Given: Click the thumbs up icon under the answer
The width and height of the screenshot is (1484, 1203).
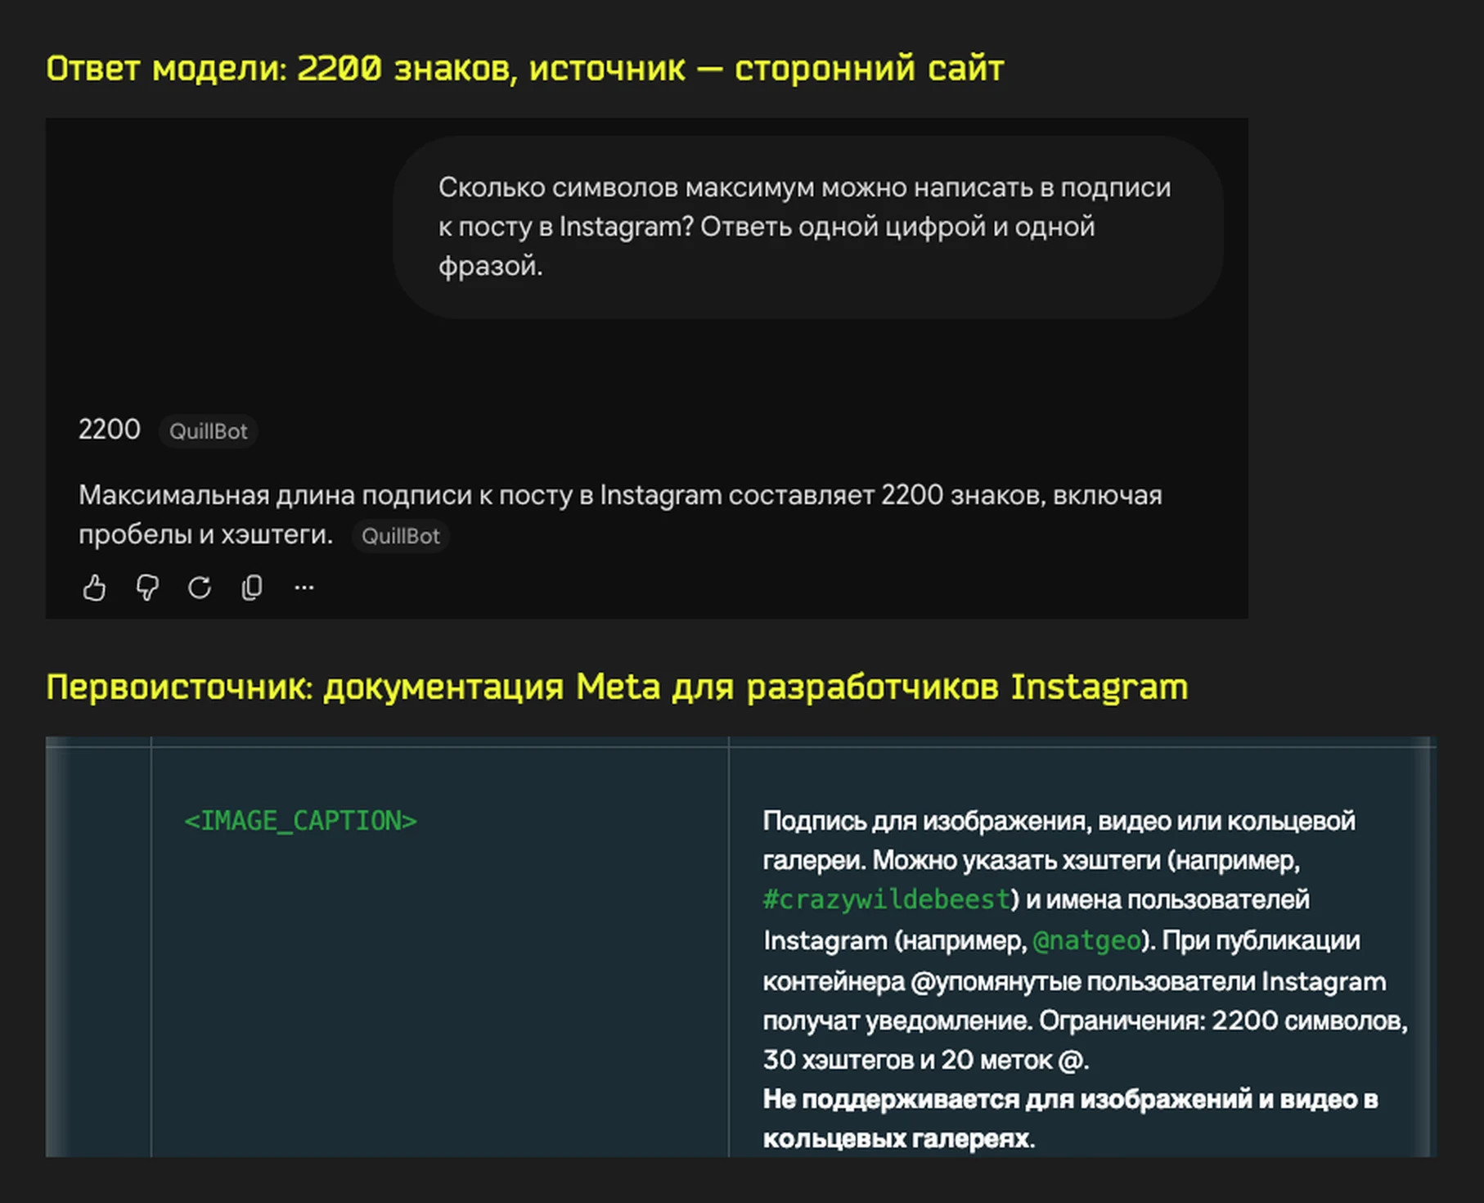Looking at the screenshot, I should pyautogui.click(x=94, y=588).
